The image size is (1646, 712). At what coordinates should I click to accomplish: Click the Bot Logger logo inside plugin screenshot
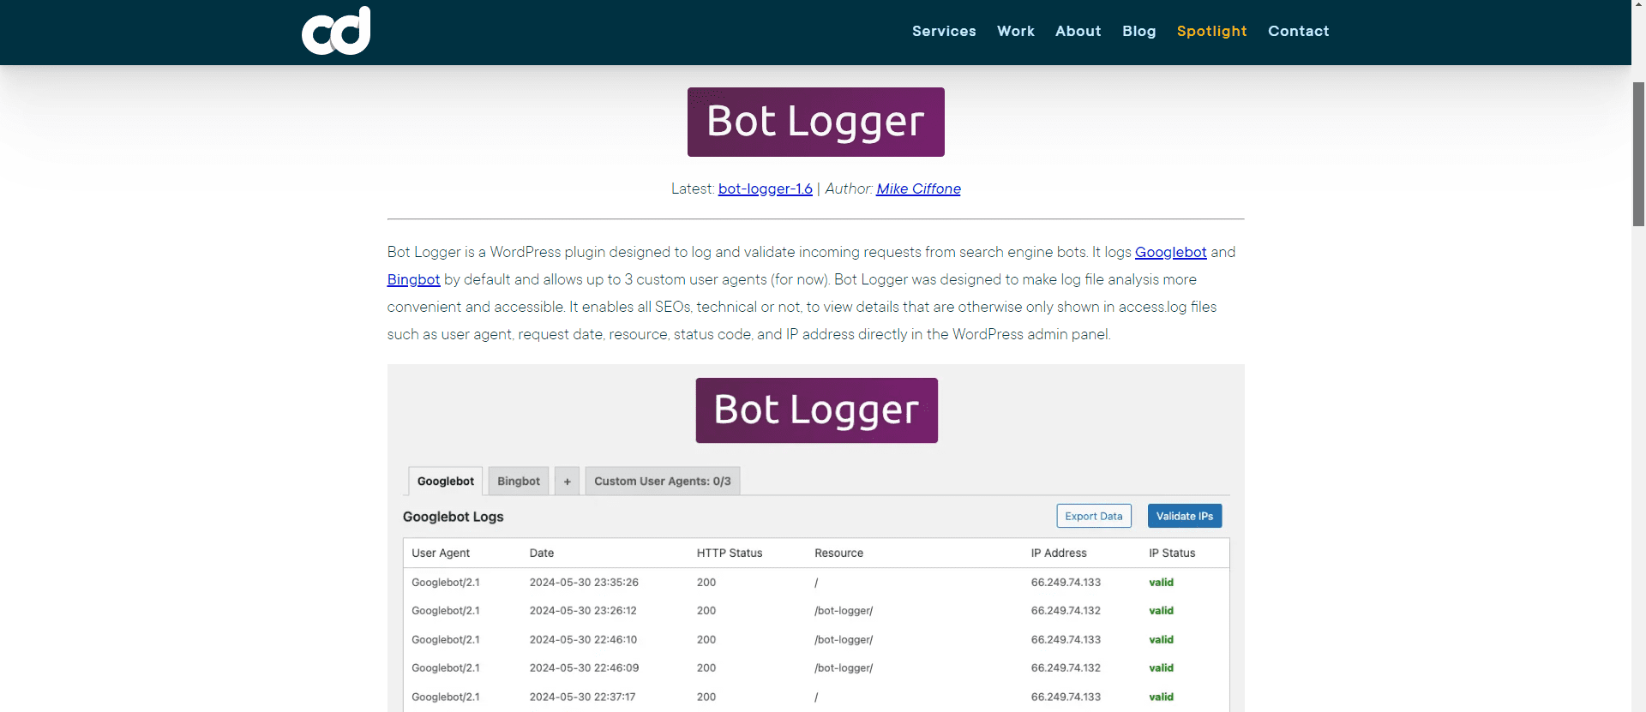click(x=816, y=410)
